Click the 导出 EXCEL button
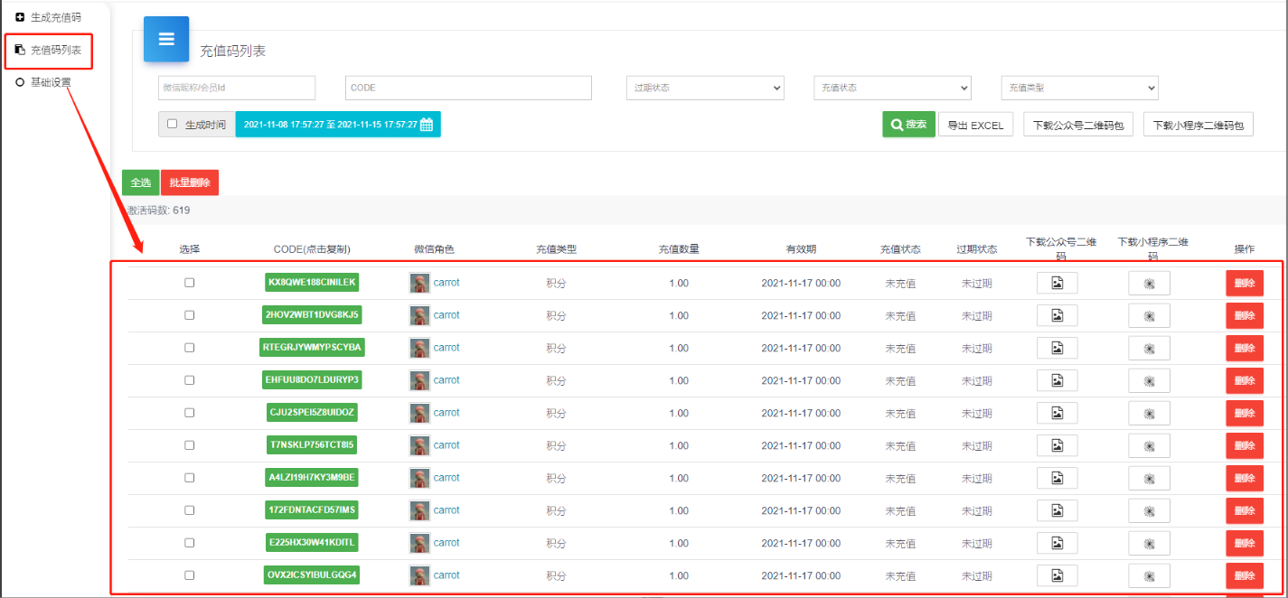 click(976, 126)
